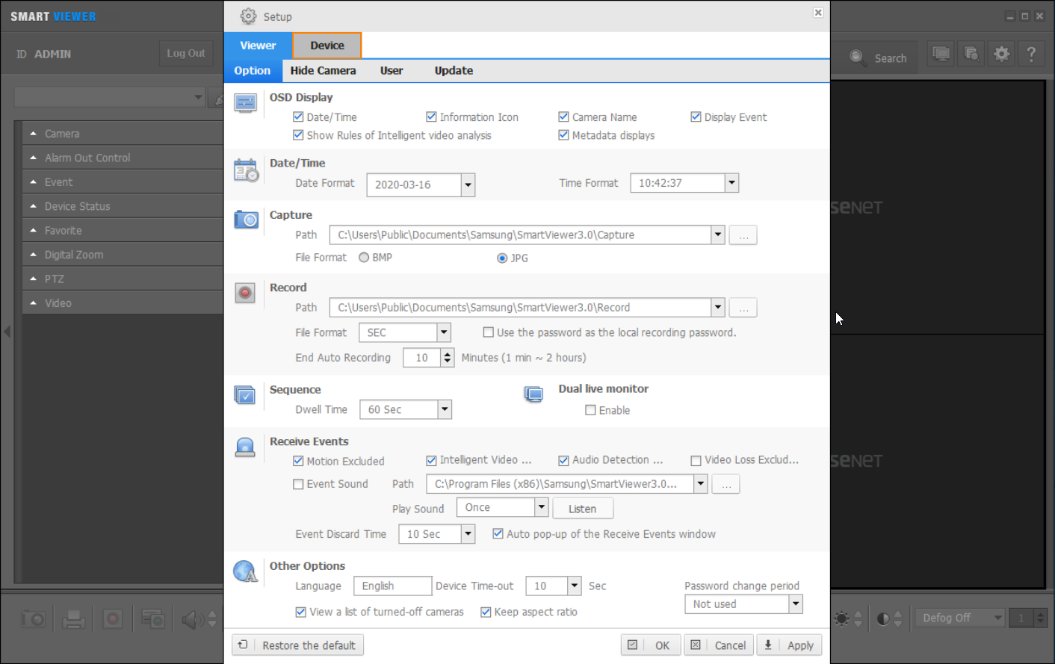Click the brightness sun icon in bottom bar

(x=842, y=618)
